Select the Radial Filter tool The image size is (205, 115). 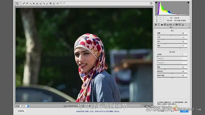click(x=54, y=4)
